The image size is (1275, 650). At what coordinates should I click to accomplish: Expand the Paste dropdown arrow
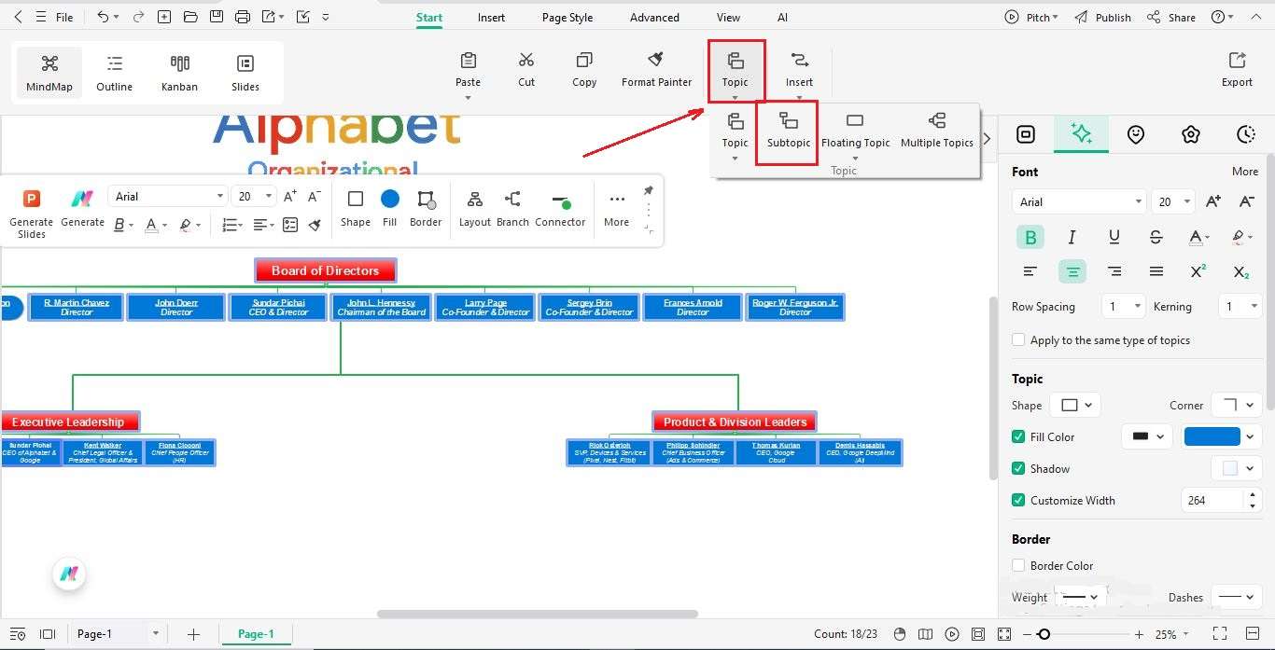click(468, 97)
